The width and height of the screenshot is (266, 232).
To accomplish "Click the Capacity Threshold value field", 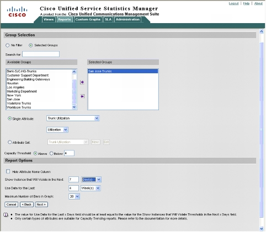I will click(x=69, y=153).
